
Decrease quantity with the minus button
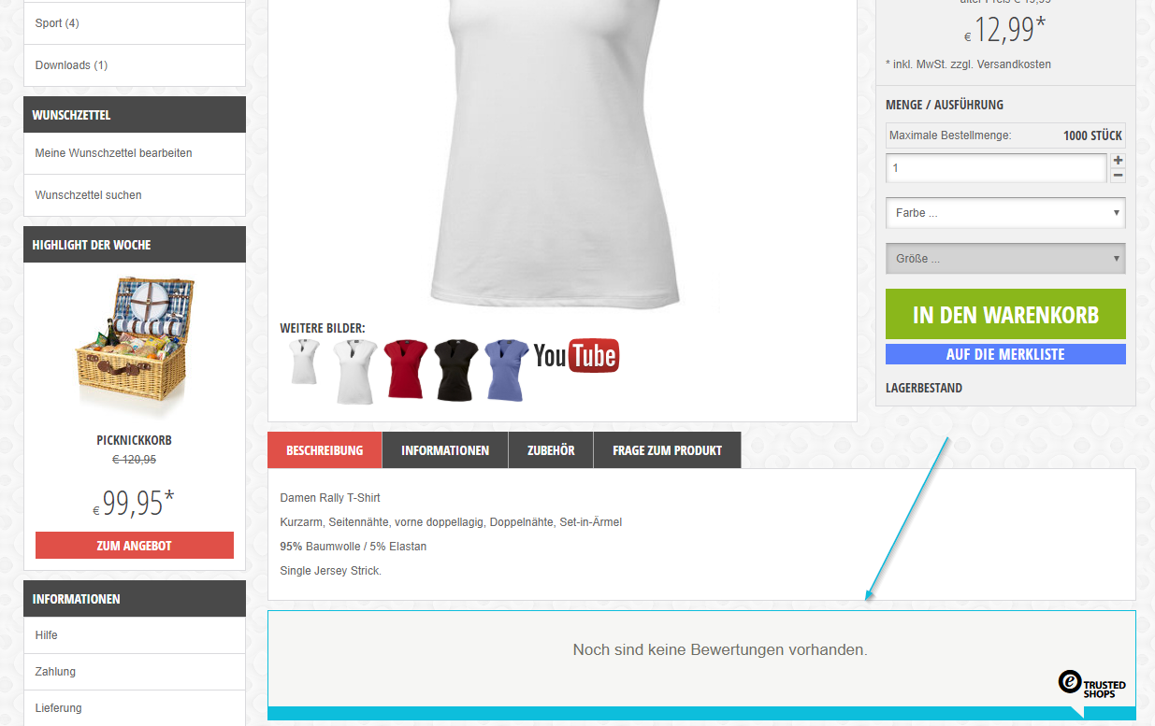click(1118, 176)
